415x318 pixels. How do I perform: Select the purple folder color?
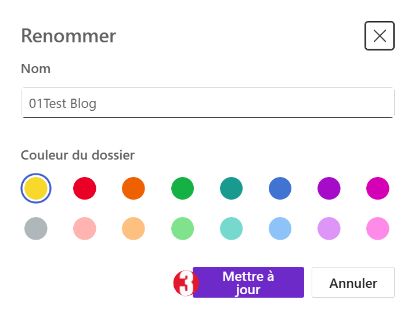tap(329, 189)
